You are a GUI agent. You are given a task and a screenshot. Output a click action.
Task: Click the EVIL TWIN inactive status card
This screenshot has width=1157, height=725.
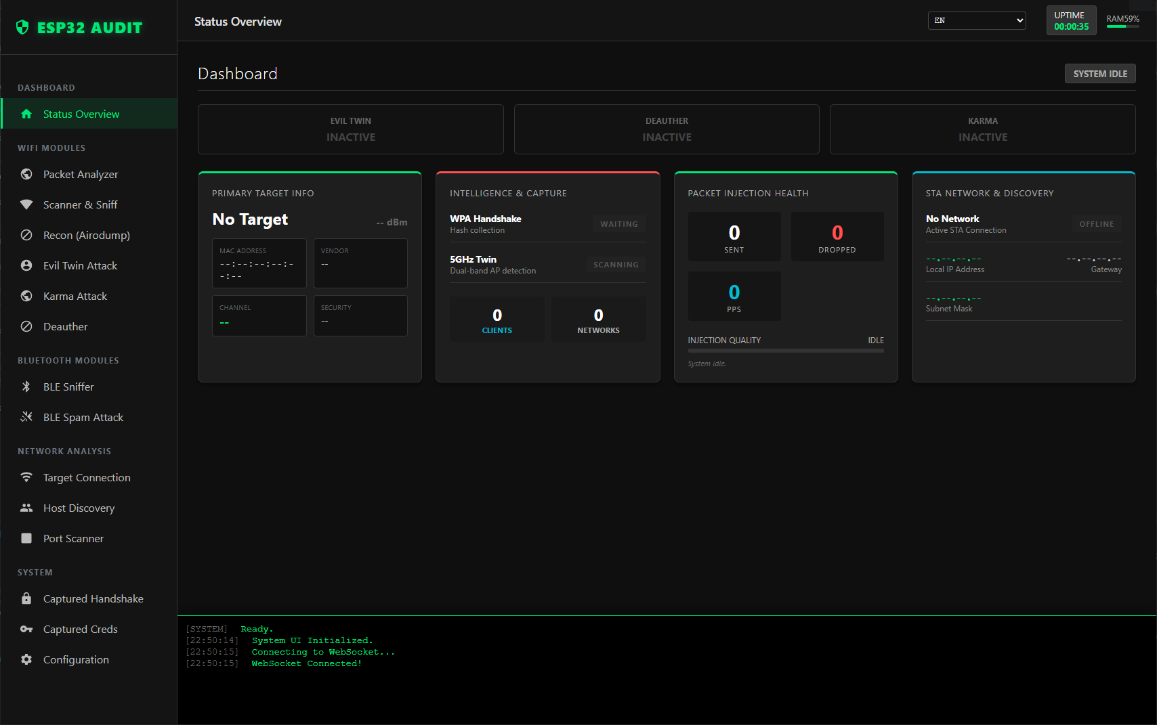351,129
